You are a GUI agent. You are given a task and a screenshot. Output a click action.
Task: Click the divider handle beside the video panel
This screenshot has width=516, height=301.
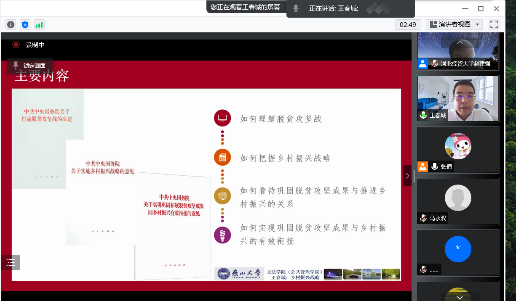click(414, 176)
